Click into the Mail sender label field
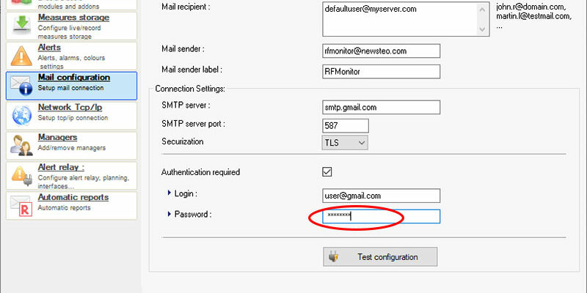The height and width of the screenshot is (293, 587). click(381, 71)
